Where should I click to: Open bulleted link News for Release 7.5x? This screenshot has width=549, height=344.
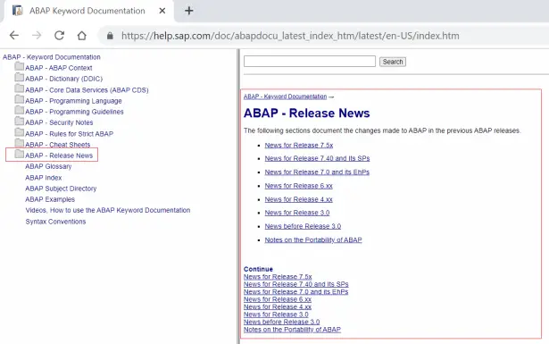click(299, 145)
